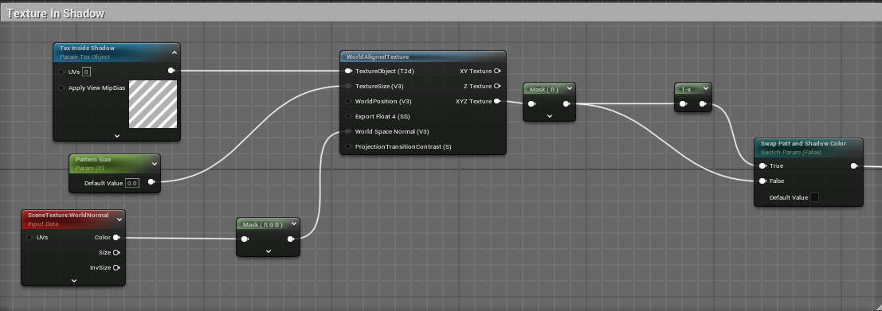Expand Mask (R) bottom chevron
The width and height of the screenshot is (882, 311).
(550, 116)
